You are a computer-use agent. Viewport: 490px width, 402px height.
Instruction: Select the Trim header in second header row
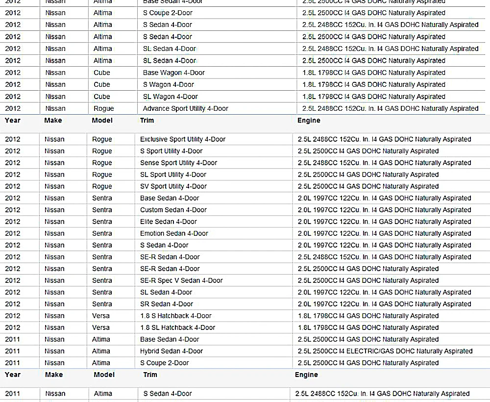150,375
